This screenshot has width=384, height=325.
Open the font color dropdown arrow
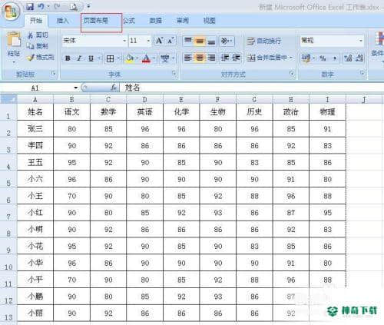tap(154, 58)
